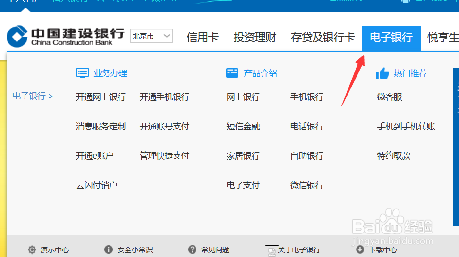Click 开通账号支付 link
The height and width of the screenshot is (257, 459).
coord(164,126)
